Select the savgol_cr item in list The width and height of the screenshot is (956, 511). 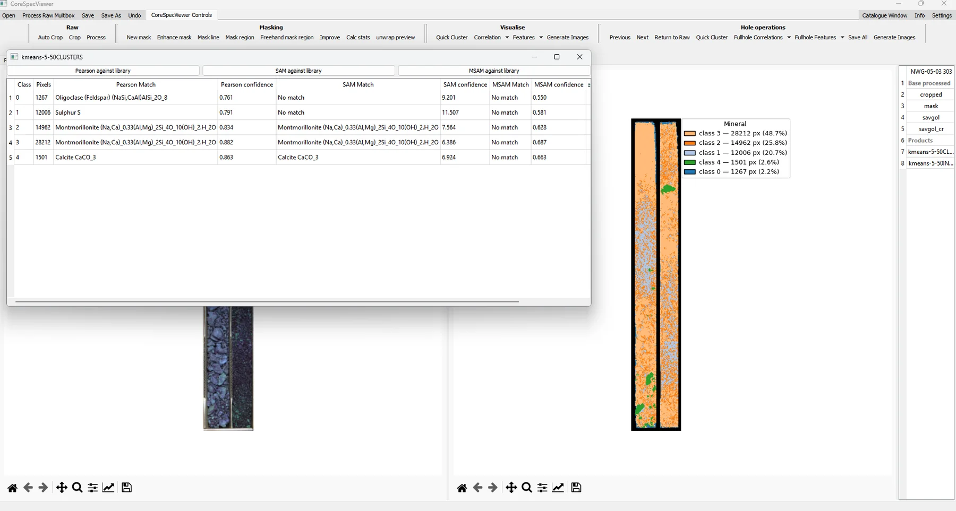[x=931, y=129]
